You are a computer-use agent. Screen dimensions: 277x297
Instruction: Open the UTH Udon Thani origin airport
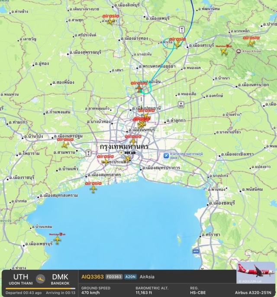click(21, 279)
